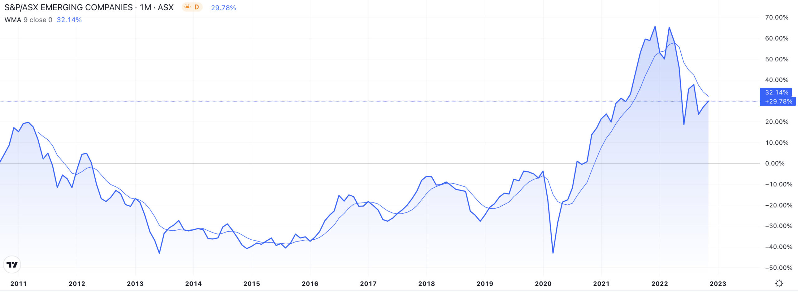Click the 50.00% scale label
The height and width of the screenshot is (292, 798).
coord(777,59)
